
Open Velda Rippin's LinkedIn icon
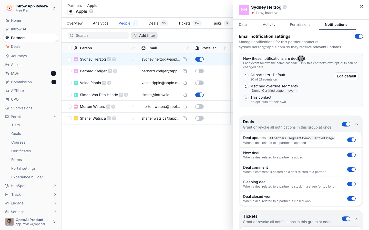click(104, 83)
